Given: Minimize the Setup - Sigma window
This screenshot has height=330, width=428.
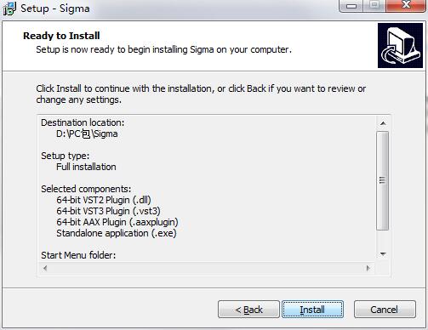Looking at the screenshot, I should 351,6.
